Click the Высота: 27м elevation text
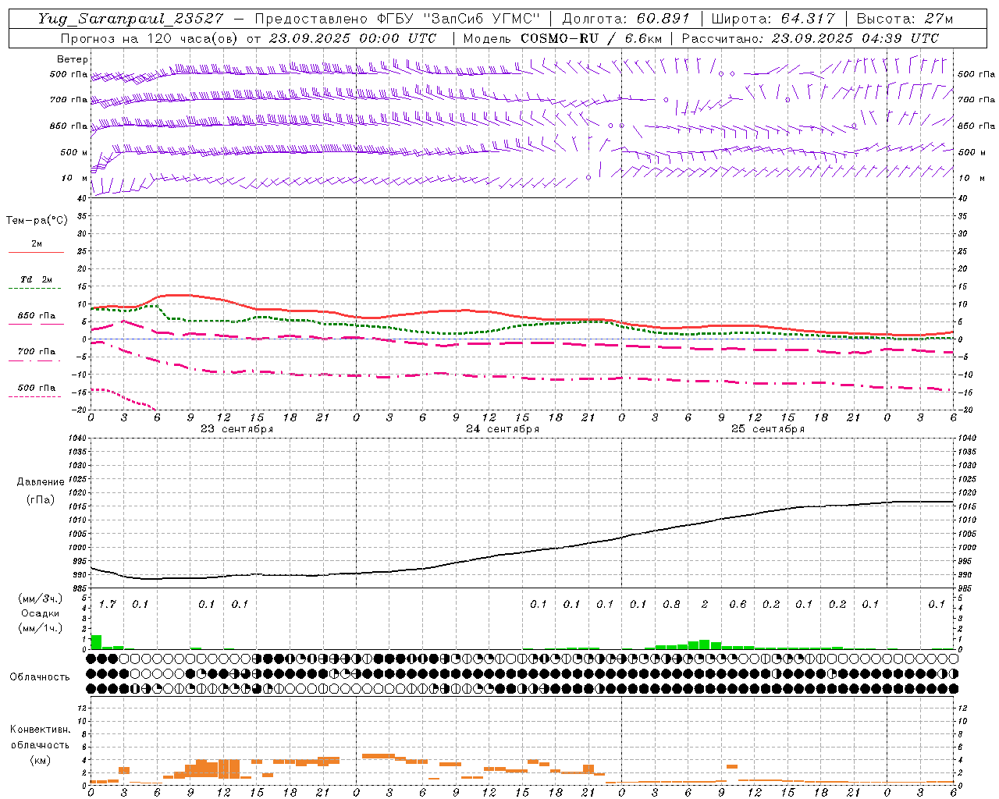The image size is (999, 799). point(905,19)
